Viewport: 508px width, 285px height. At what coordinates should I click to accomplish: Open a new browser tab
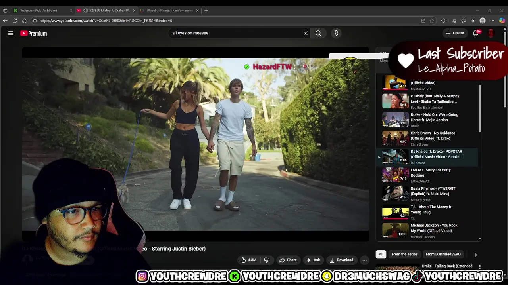click(206, 10)
